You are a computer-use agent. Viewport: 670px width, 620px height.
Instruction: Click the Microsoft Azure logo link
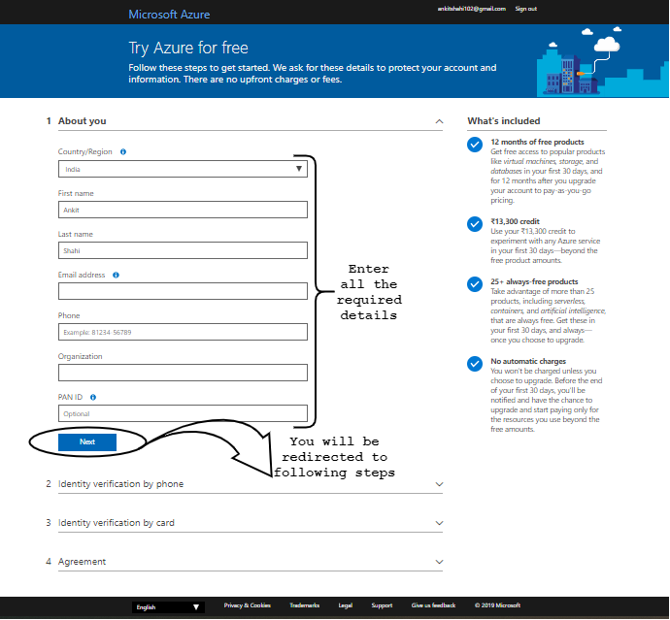(169, 15)
